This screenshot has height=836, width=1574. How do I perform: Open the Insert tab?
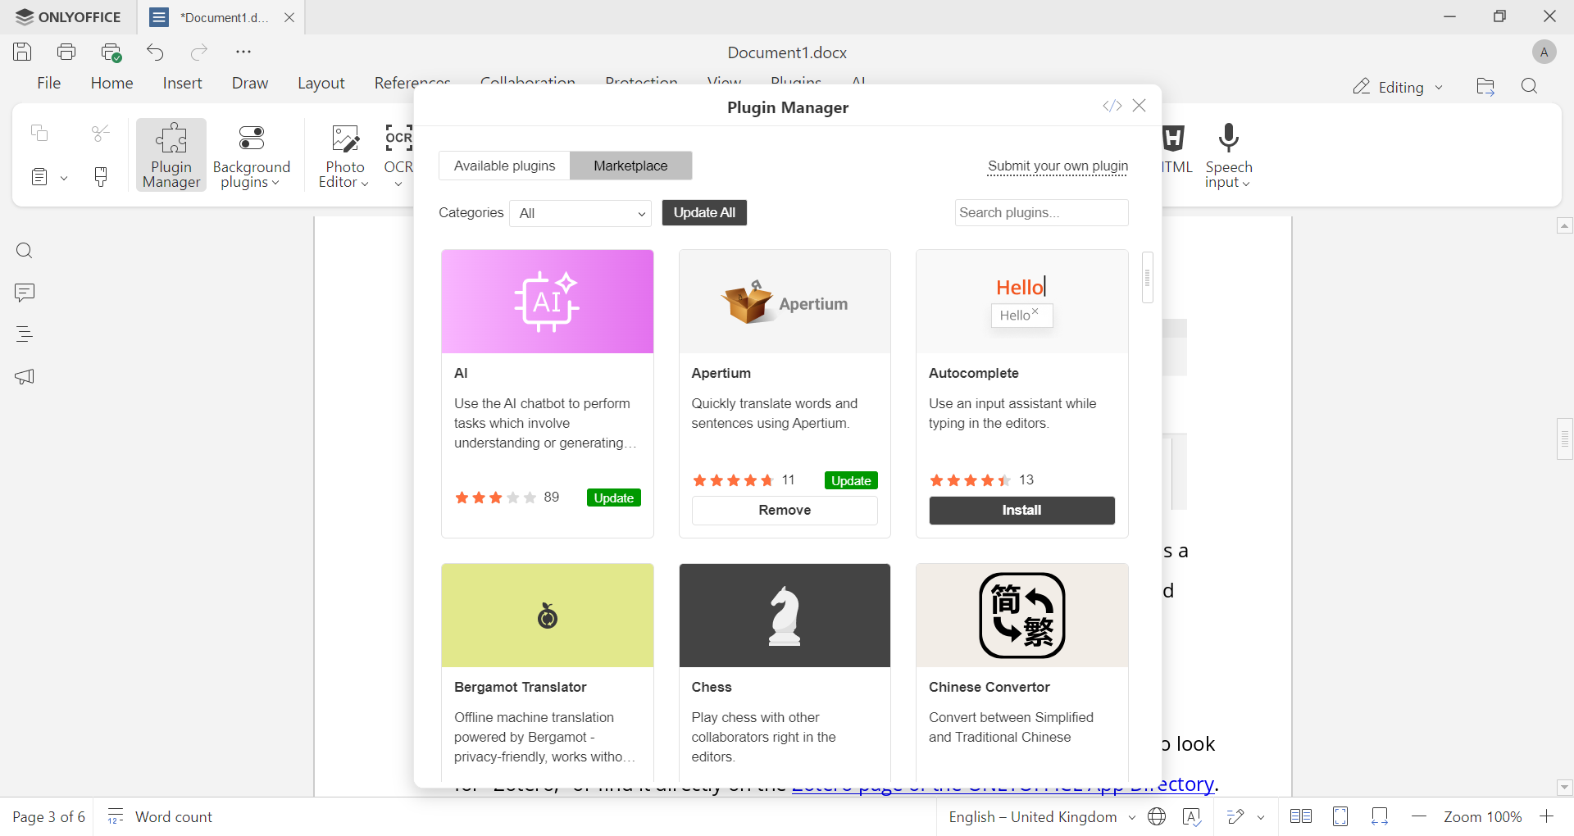point(183,83)
